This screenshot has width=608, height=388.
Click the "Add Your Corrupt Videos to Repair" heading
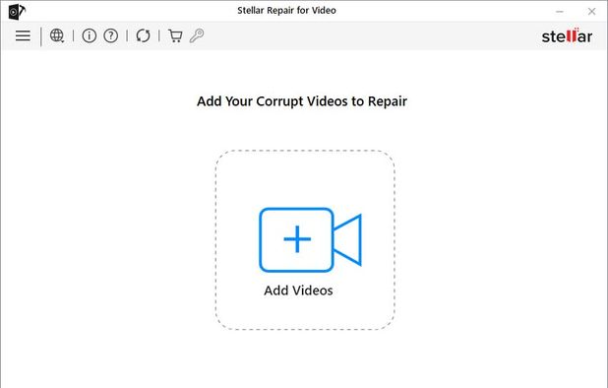[302, 101]
